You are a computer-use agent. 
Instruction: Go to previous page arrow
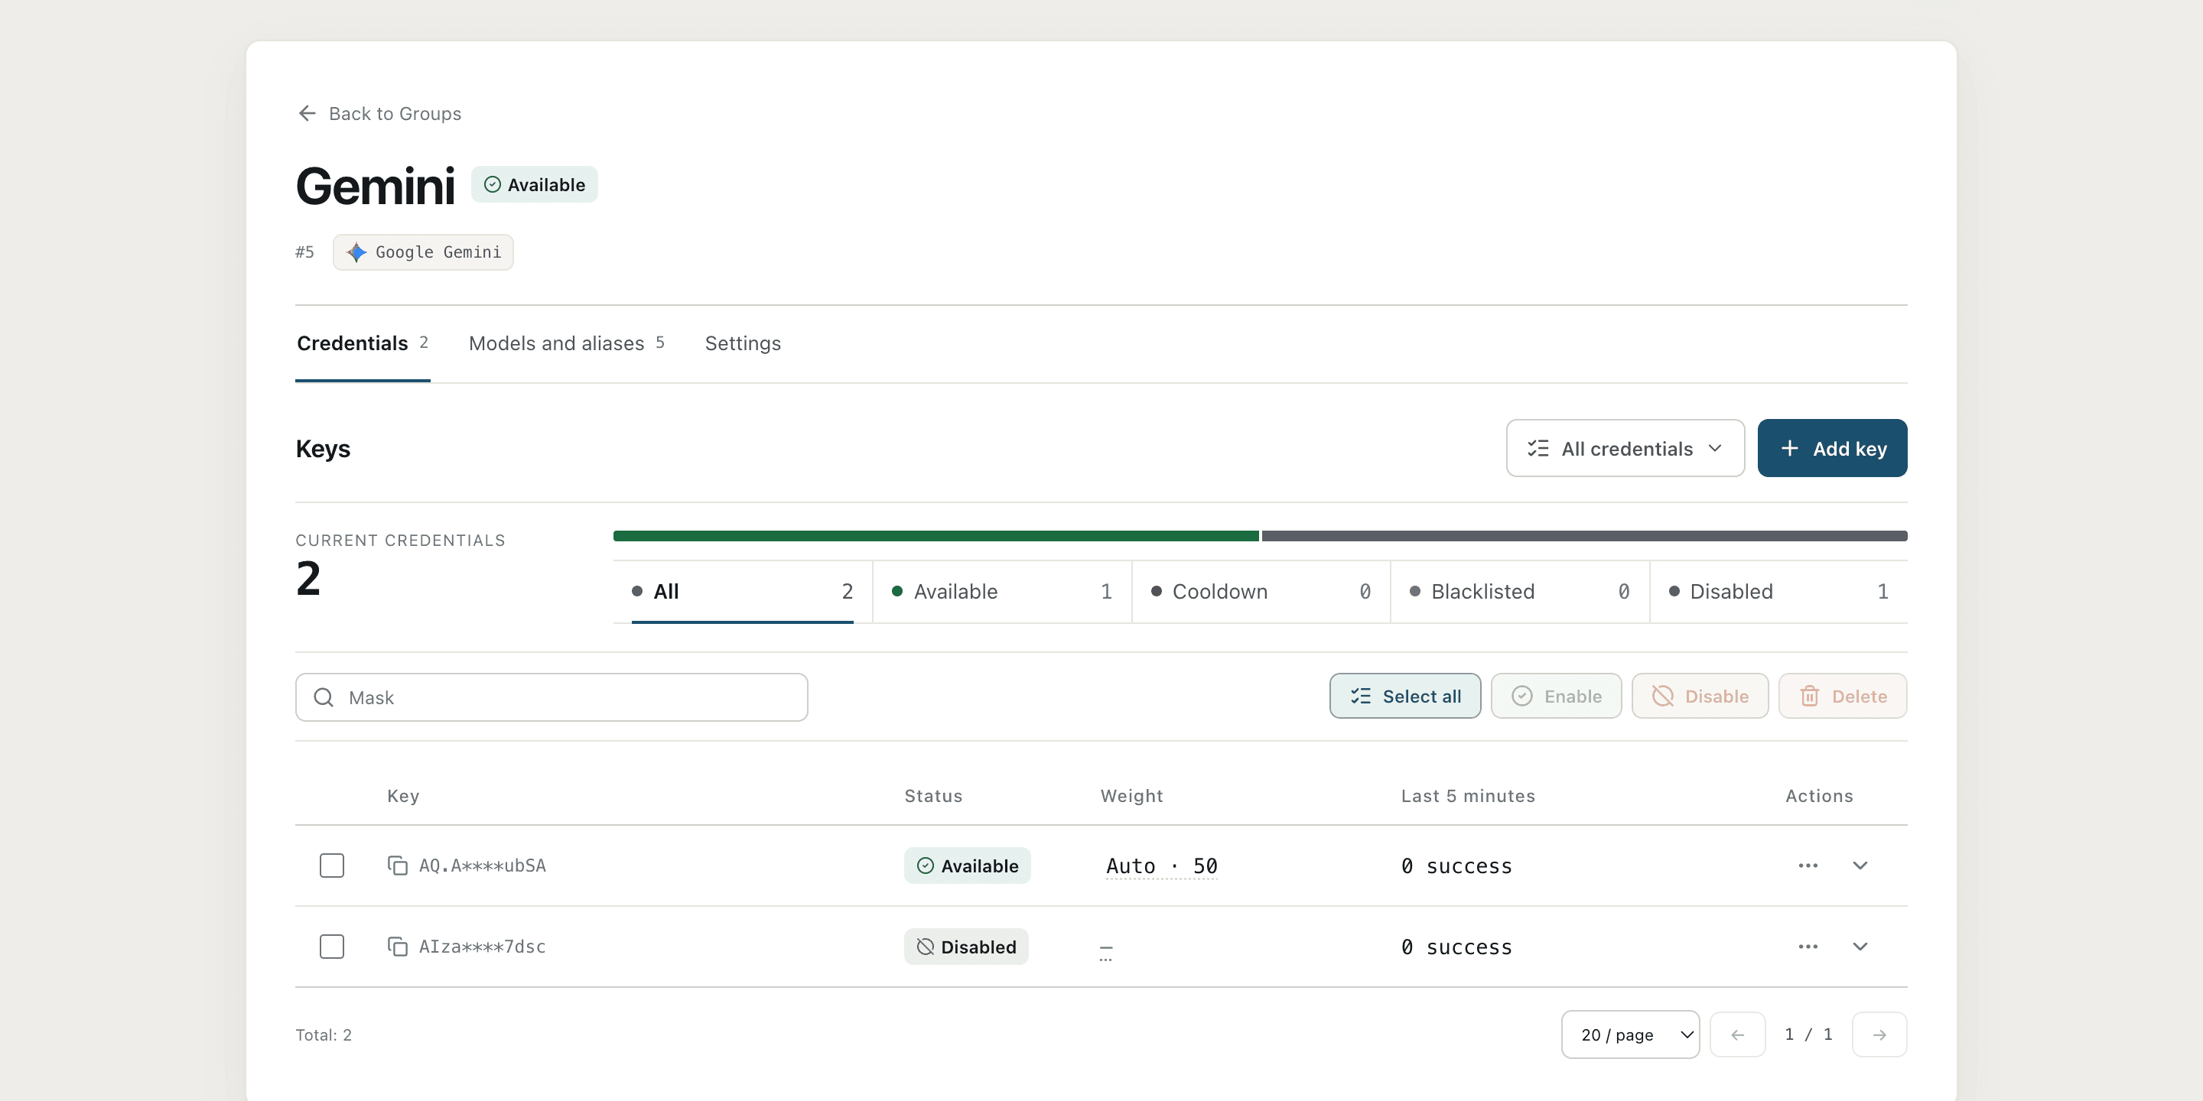(1737, 1034)
